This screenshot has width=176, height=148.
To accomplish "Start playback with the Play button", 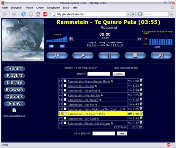I will pos(83,55).
